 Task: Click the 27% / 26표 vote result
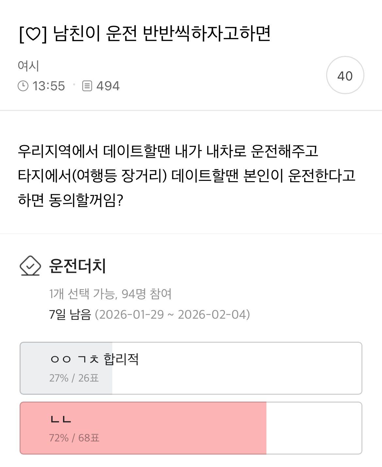(x=74, y=378)
